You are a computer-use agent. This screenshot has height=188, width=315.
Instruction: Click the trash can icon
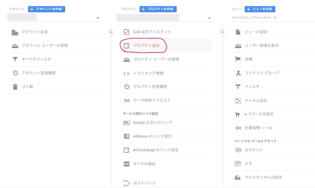[x=15, y=87]
